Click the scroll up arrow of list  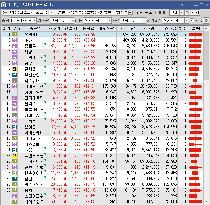pos(206,28)
